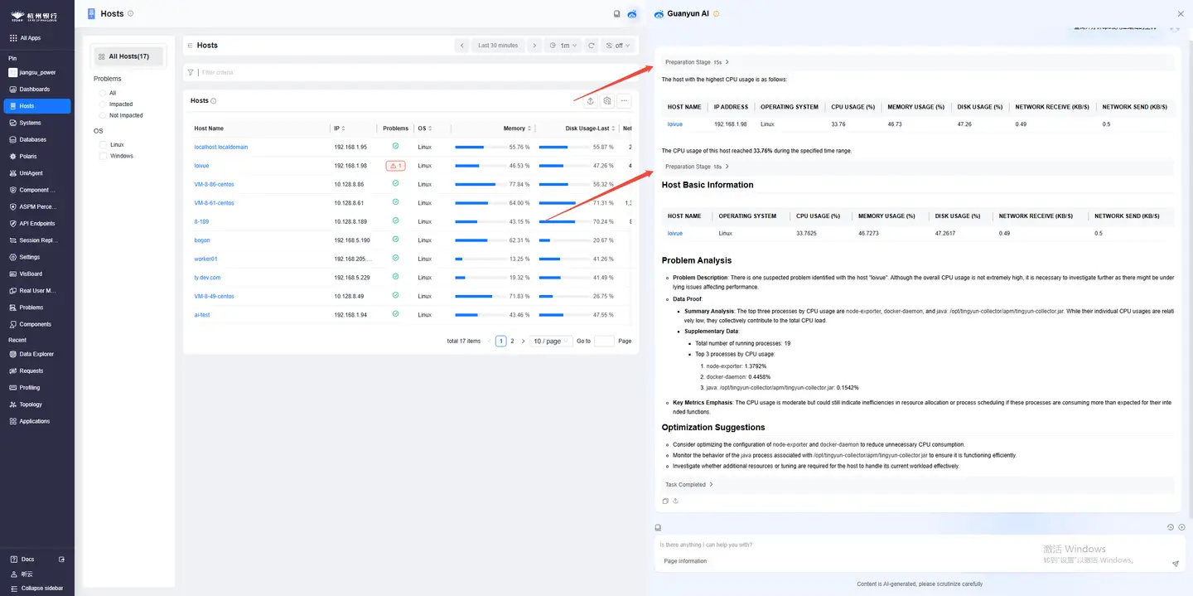This screenshot has width=1193, height=596.
Task: Click the info icon beside Guanyun AI title
Action: click(x=716, y=14)
